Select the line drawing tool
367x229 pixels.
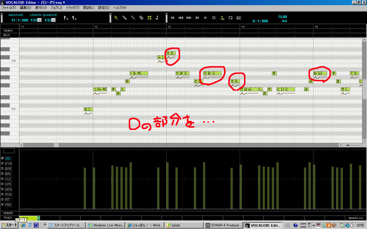point(133,18)
